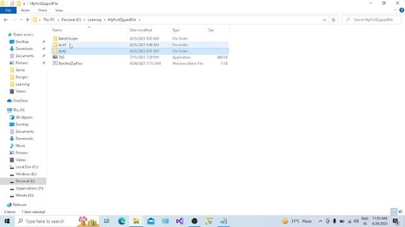
Task: Open the notifications action center
Action: tap(396, 221)
